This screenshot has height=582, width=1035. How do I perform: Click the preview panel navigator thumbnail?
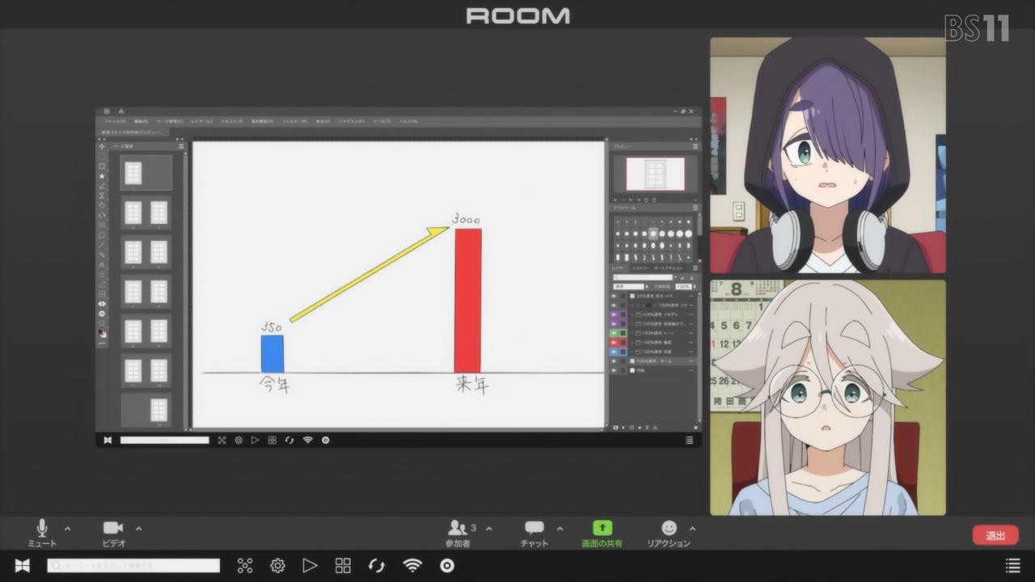click(655, 174)
